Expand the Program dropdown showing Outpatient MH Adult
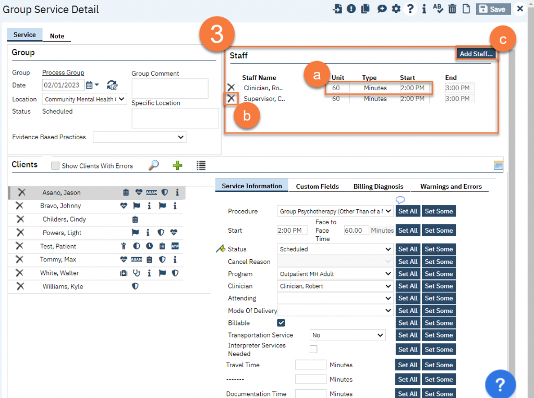Viewport: 534px width, 398px height. 335,274
